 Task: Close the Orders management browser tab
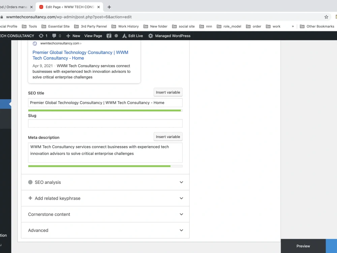tap(31, 7)
